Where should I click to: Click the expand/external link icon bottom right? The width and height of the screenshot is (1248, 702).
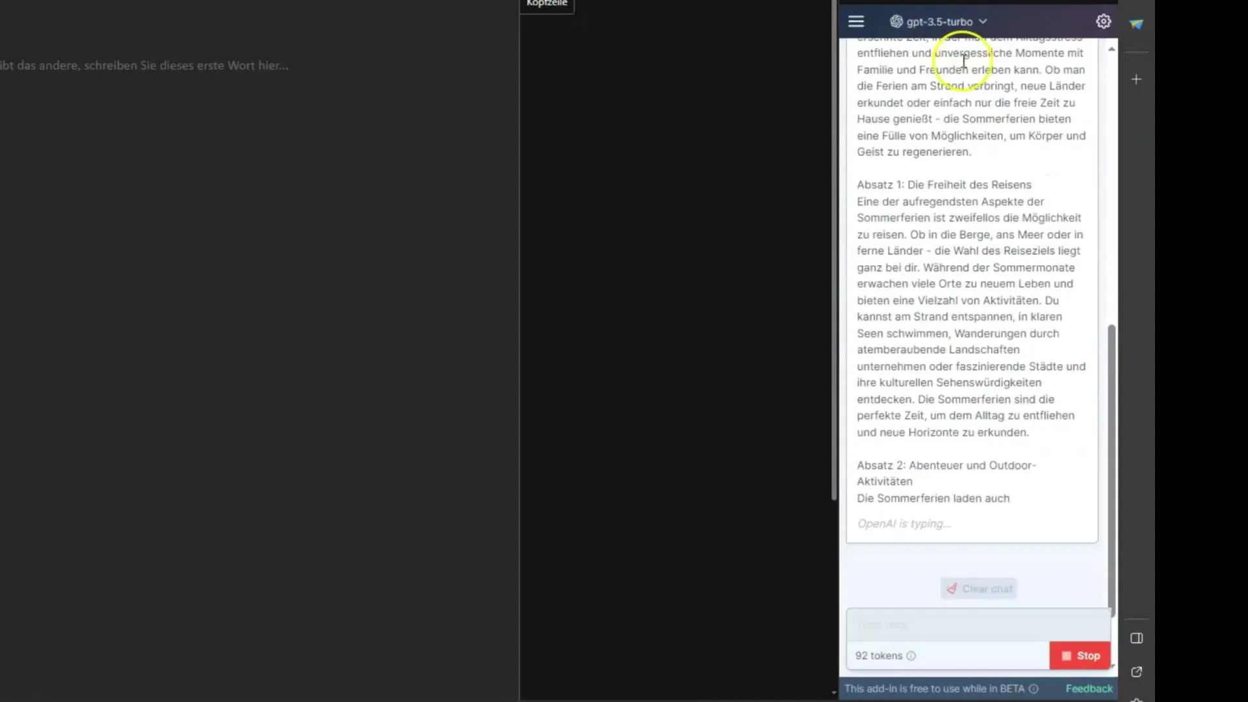[x=1137, y=671]
